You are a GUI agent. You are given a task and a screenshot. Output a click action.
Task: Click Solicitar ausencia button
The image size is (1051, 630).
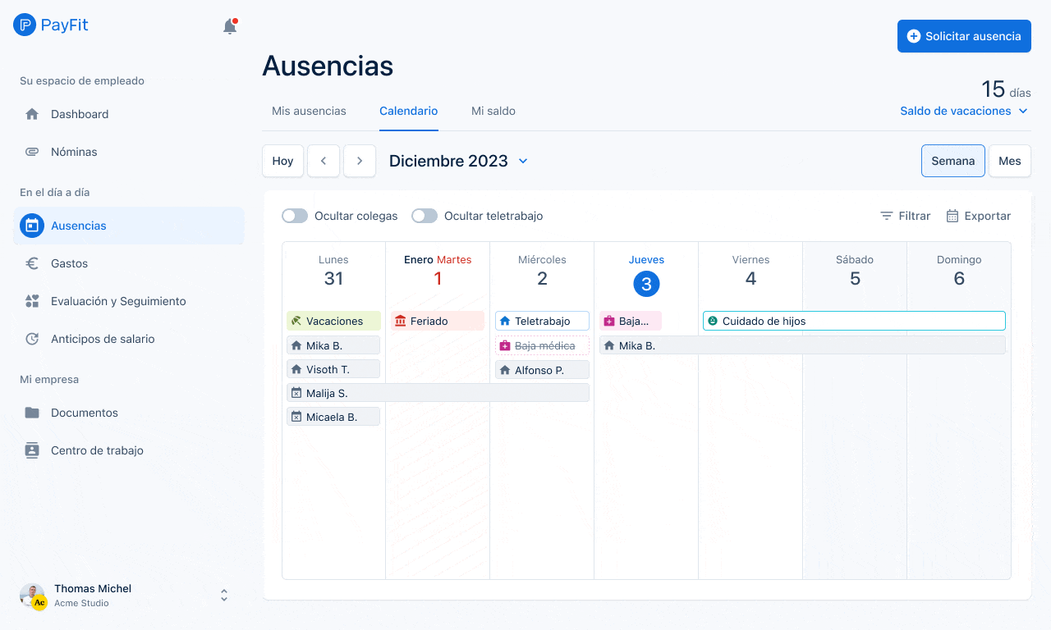click(964, 36)
